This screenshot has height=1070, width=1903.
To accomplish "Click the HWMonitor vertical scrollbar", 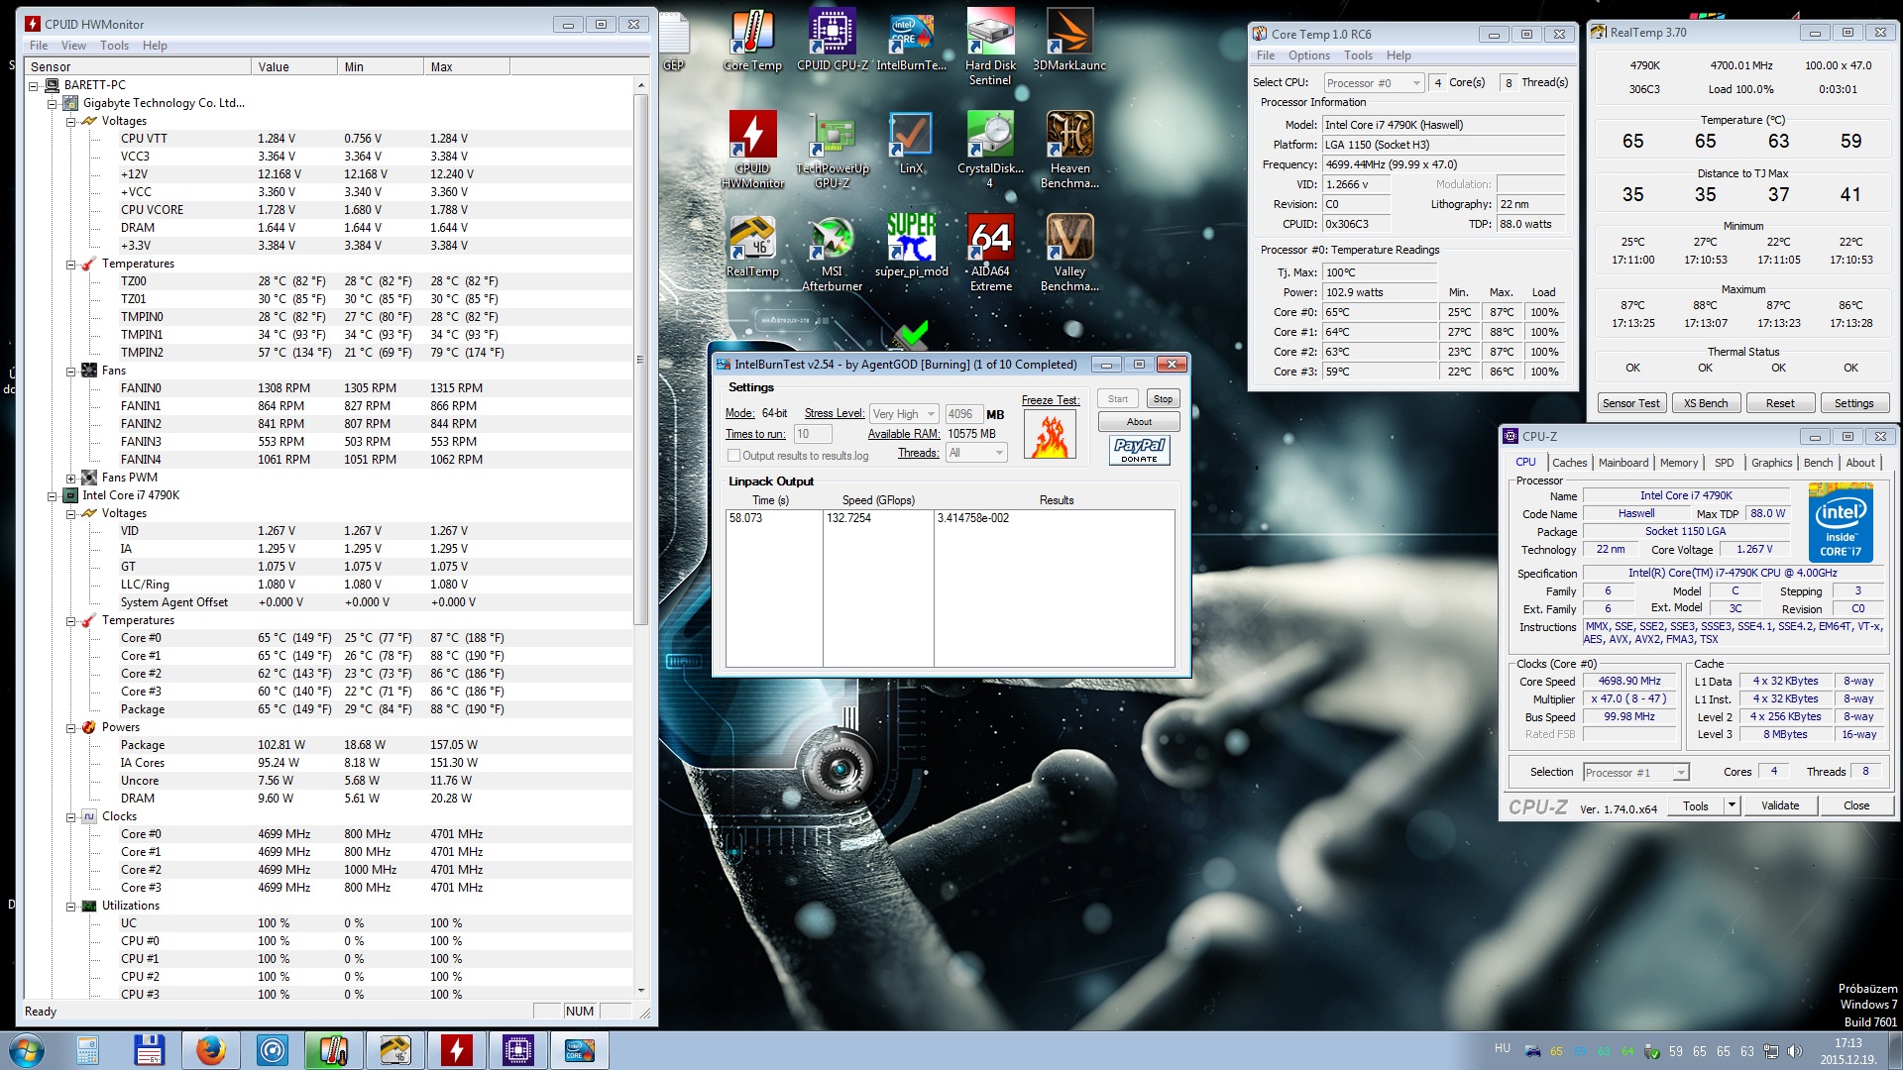I will pos(640,359).
